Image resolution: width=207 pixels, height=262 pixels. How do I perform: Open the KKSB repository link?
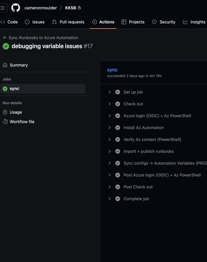70,8
